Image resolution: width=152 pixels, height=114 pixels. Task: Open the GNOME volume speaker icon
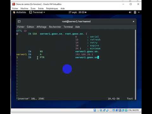[x=130, y=12]
